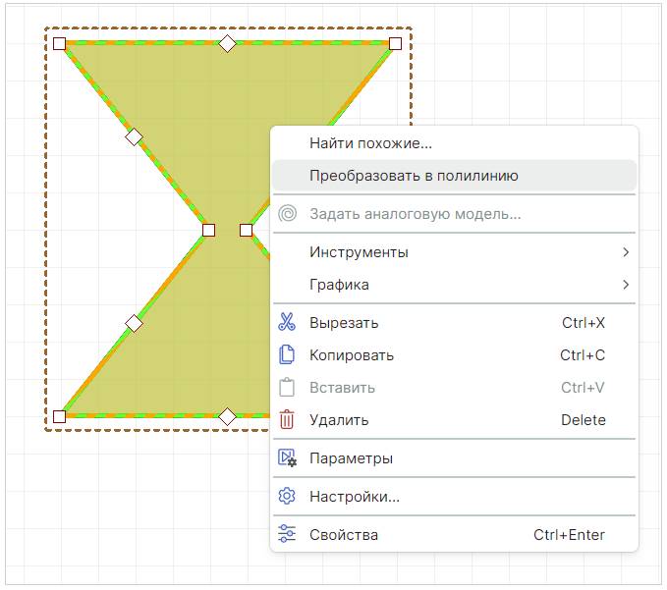
Task: Open 'Параметры' from the menu
Action: pyautogui.click(x=454, y=458)
